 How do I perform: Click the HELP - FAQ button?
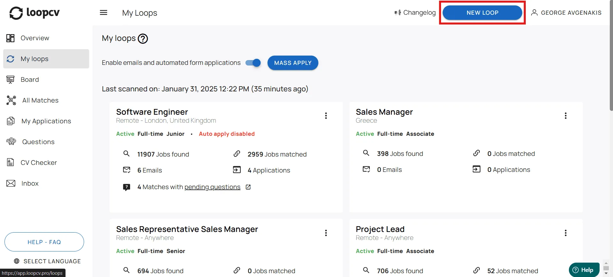tap(44, 242)
